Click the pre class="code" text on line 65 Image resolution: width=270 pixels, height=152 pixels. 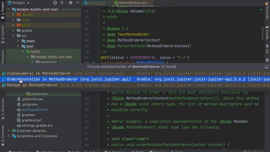coord(130,139)
